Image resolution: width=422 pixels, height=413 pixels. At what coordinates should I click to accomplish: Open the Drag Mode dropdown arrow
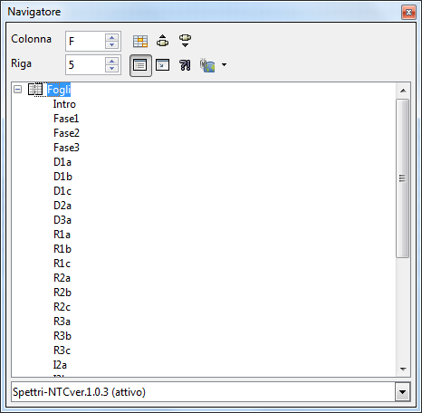(x=224, y=64)
